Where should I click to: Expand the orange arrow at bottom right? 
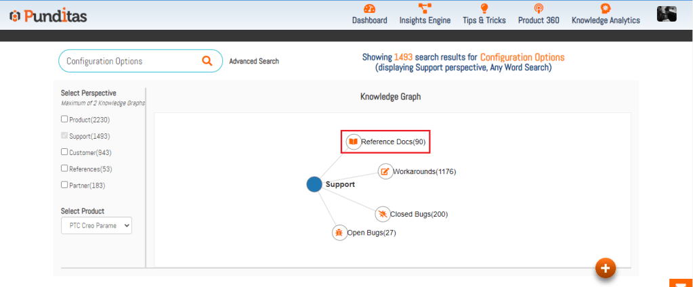(x=680, y=283)
